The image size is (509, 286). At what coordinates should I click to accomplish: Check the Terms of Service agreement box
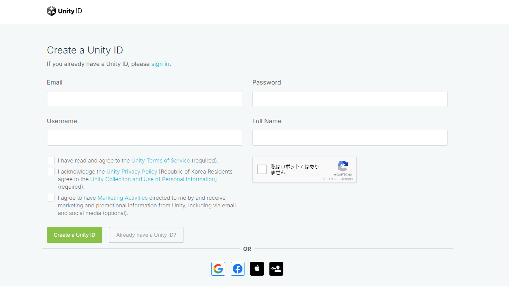pyautogui.click(x=51, y=160)
